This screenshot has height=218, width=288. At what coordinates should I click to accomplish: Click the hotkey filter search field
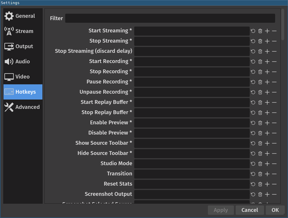click(170, 18)
